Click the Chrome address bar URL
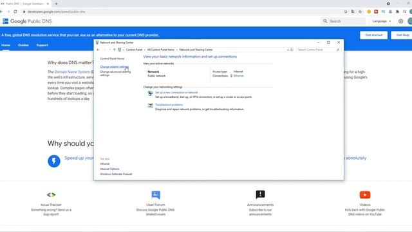 click(x=56, y=12)
